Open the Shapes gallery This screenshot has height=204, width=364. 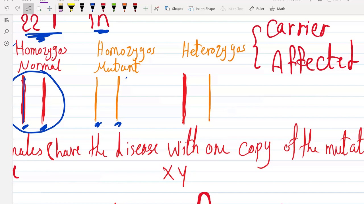pos(174,9)
